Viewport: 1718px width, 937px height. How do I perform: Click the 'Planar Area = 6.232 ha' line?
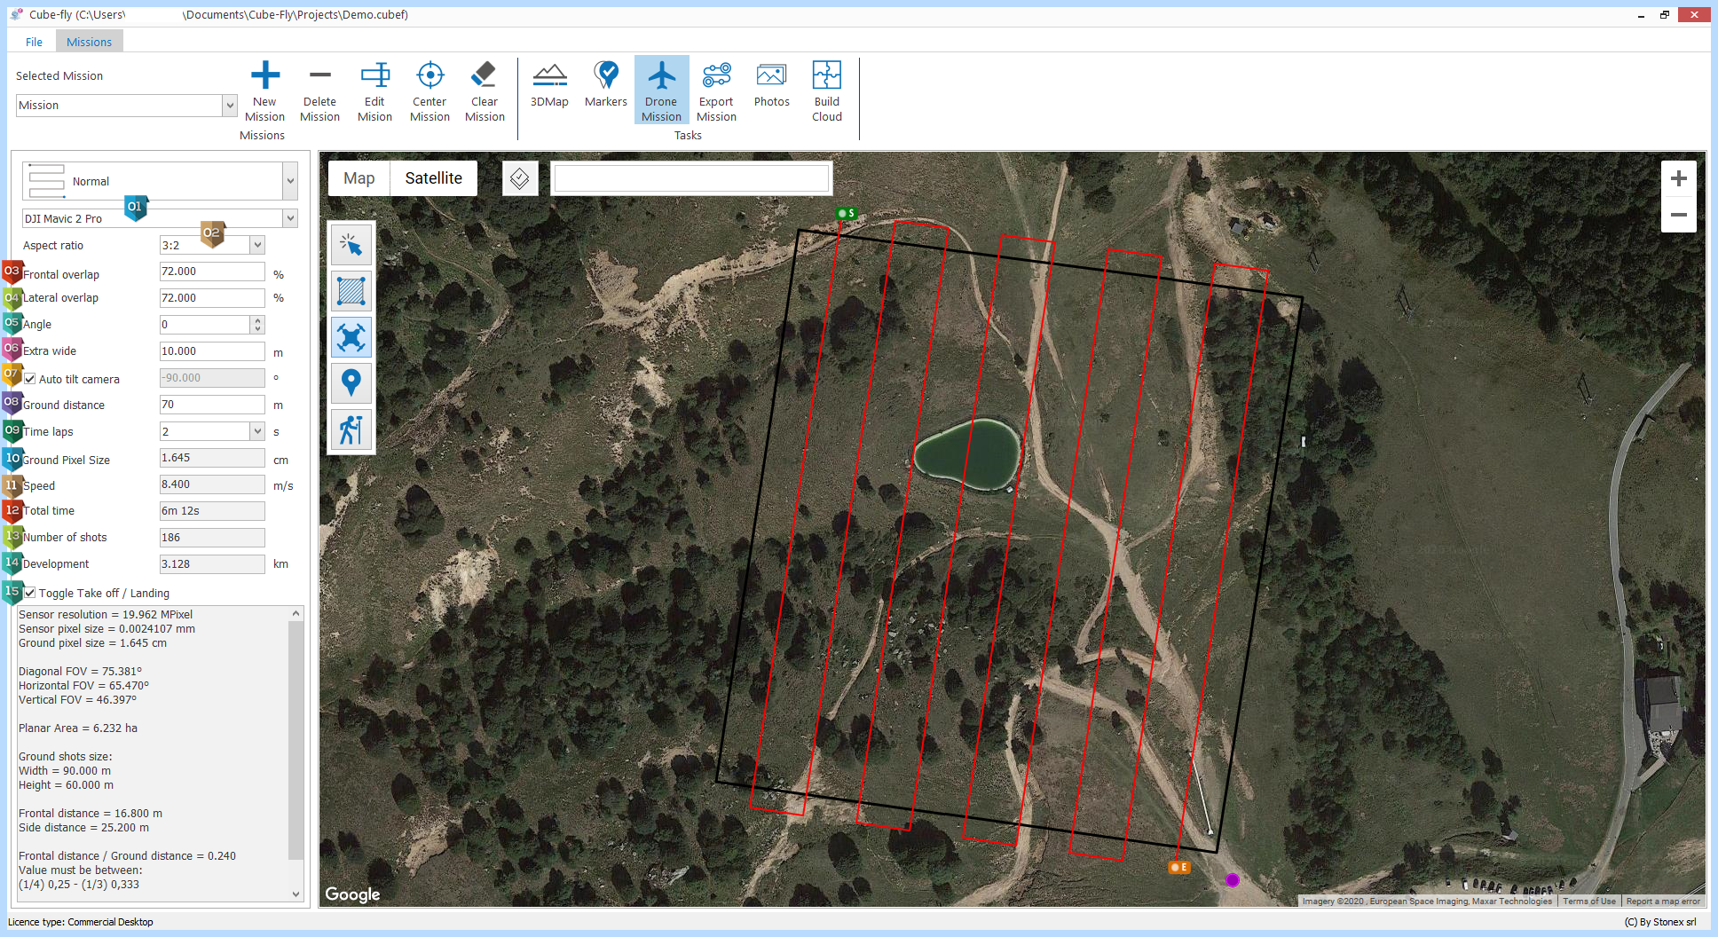(78, 728)
